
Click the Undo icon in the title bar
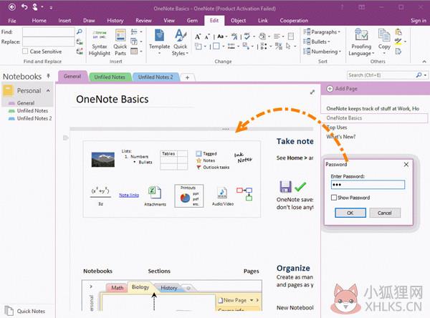coord(24,7)
